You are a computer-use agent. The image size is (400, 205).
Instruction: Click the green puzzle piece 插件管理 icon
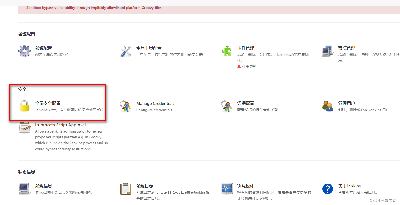pos(227,51)
